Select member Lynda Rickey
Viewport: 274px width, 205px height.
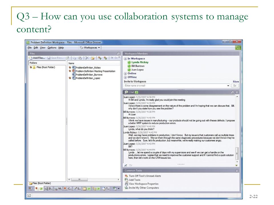click(140, 62)
